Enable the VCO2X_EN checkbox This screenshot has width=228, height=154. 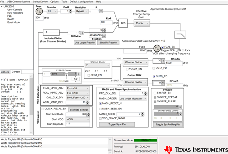127,69
